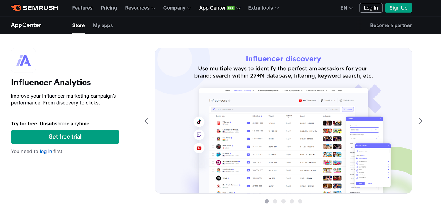Go to the previous carousel slide arrow
This screenshot has height=216, width=441.
(x=147, y=121)
